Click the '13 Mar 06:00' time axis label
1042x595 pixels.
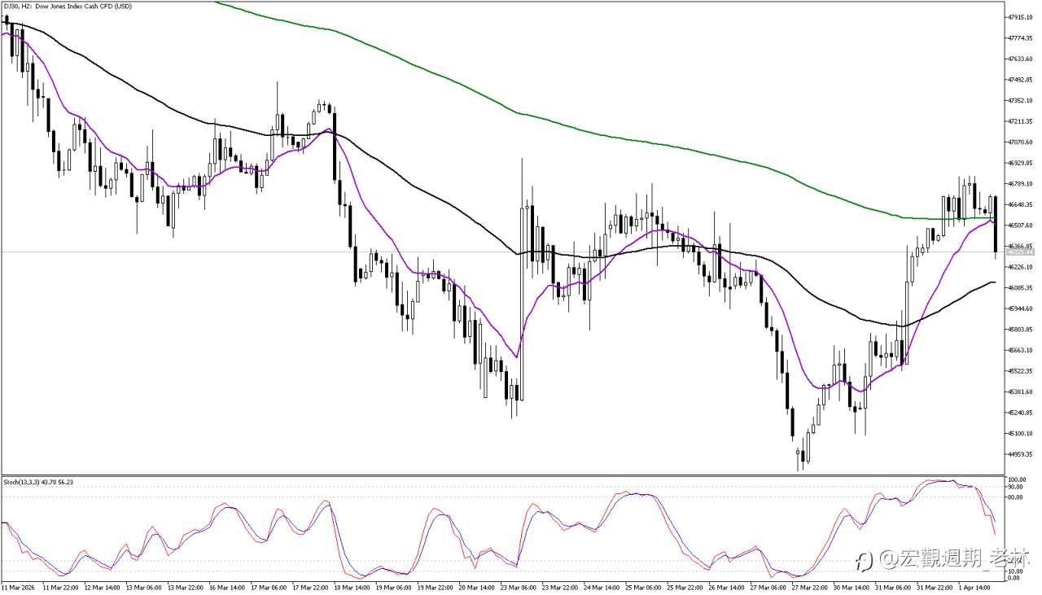144,586
